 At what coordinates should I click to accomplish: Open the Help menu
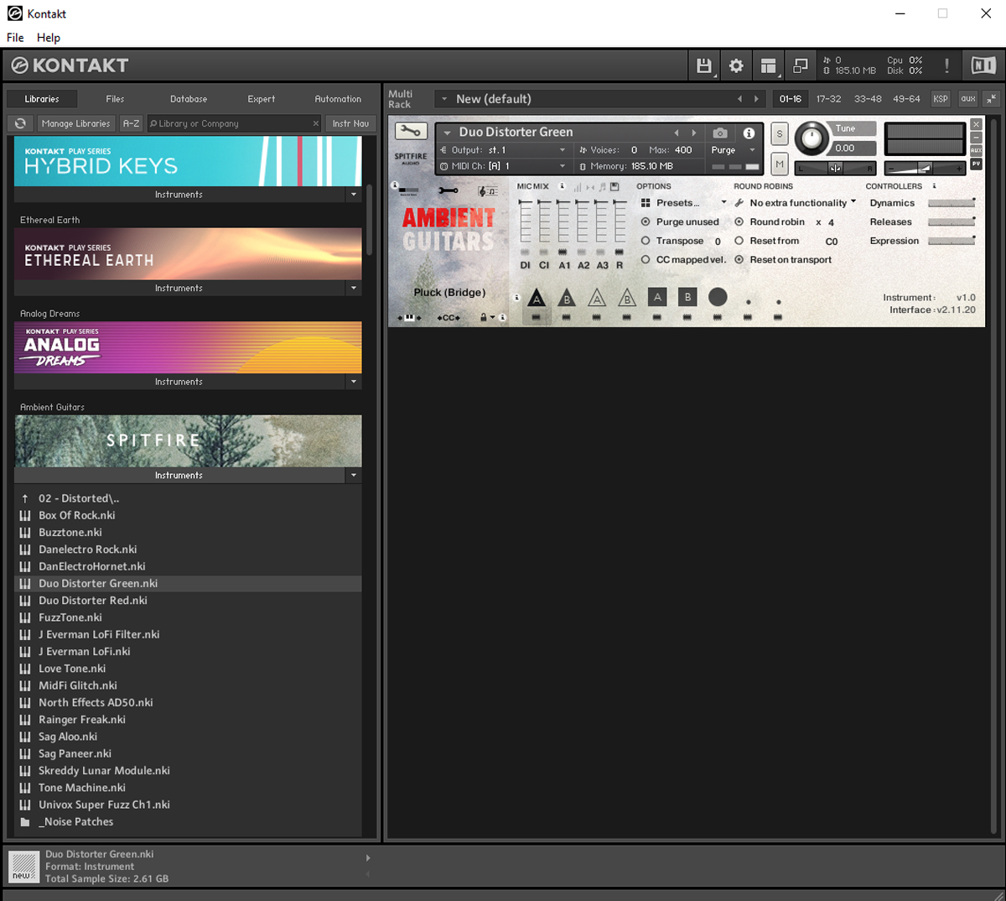coord(49,38)
